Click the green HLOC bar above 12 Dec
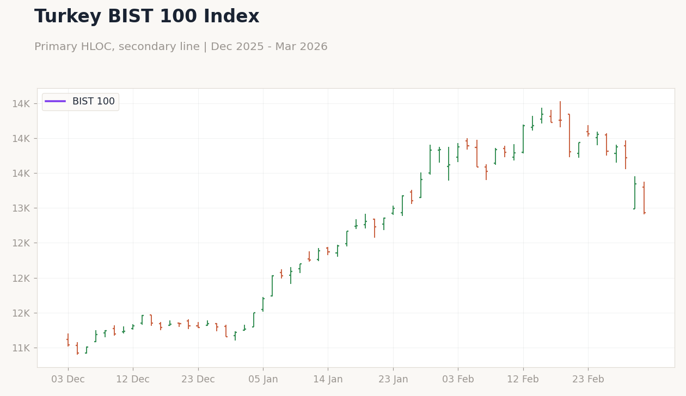Image resolution: width=686 pixels, height=396 pixels. pyautogui.click(x=133, y=327)
